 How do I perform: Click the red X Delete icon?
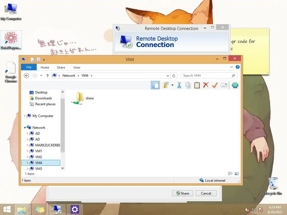click(206, 85)
